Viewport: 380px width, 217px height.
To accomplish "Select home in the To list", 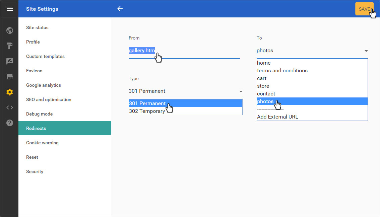I will [x=312, y=63].
